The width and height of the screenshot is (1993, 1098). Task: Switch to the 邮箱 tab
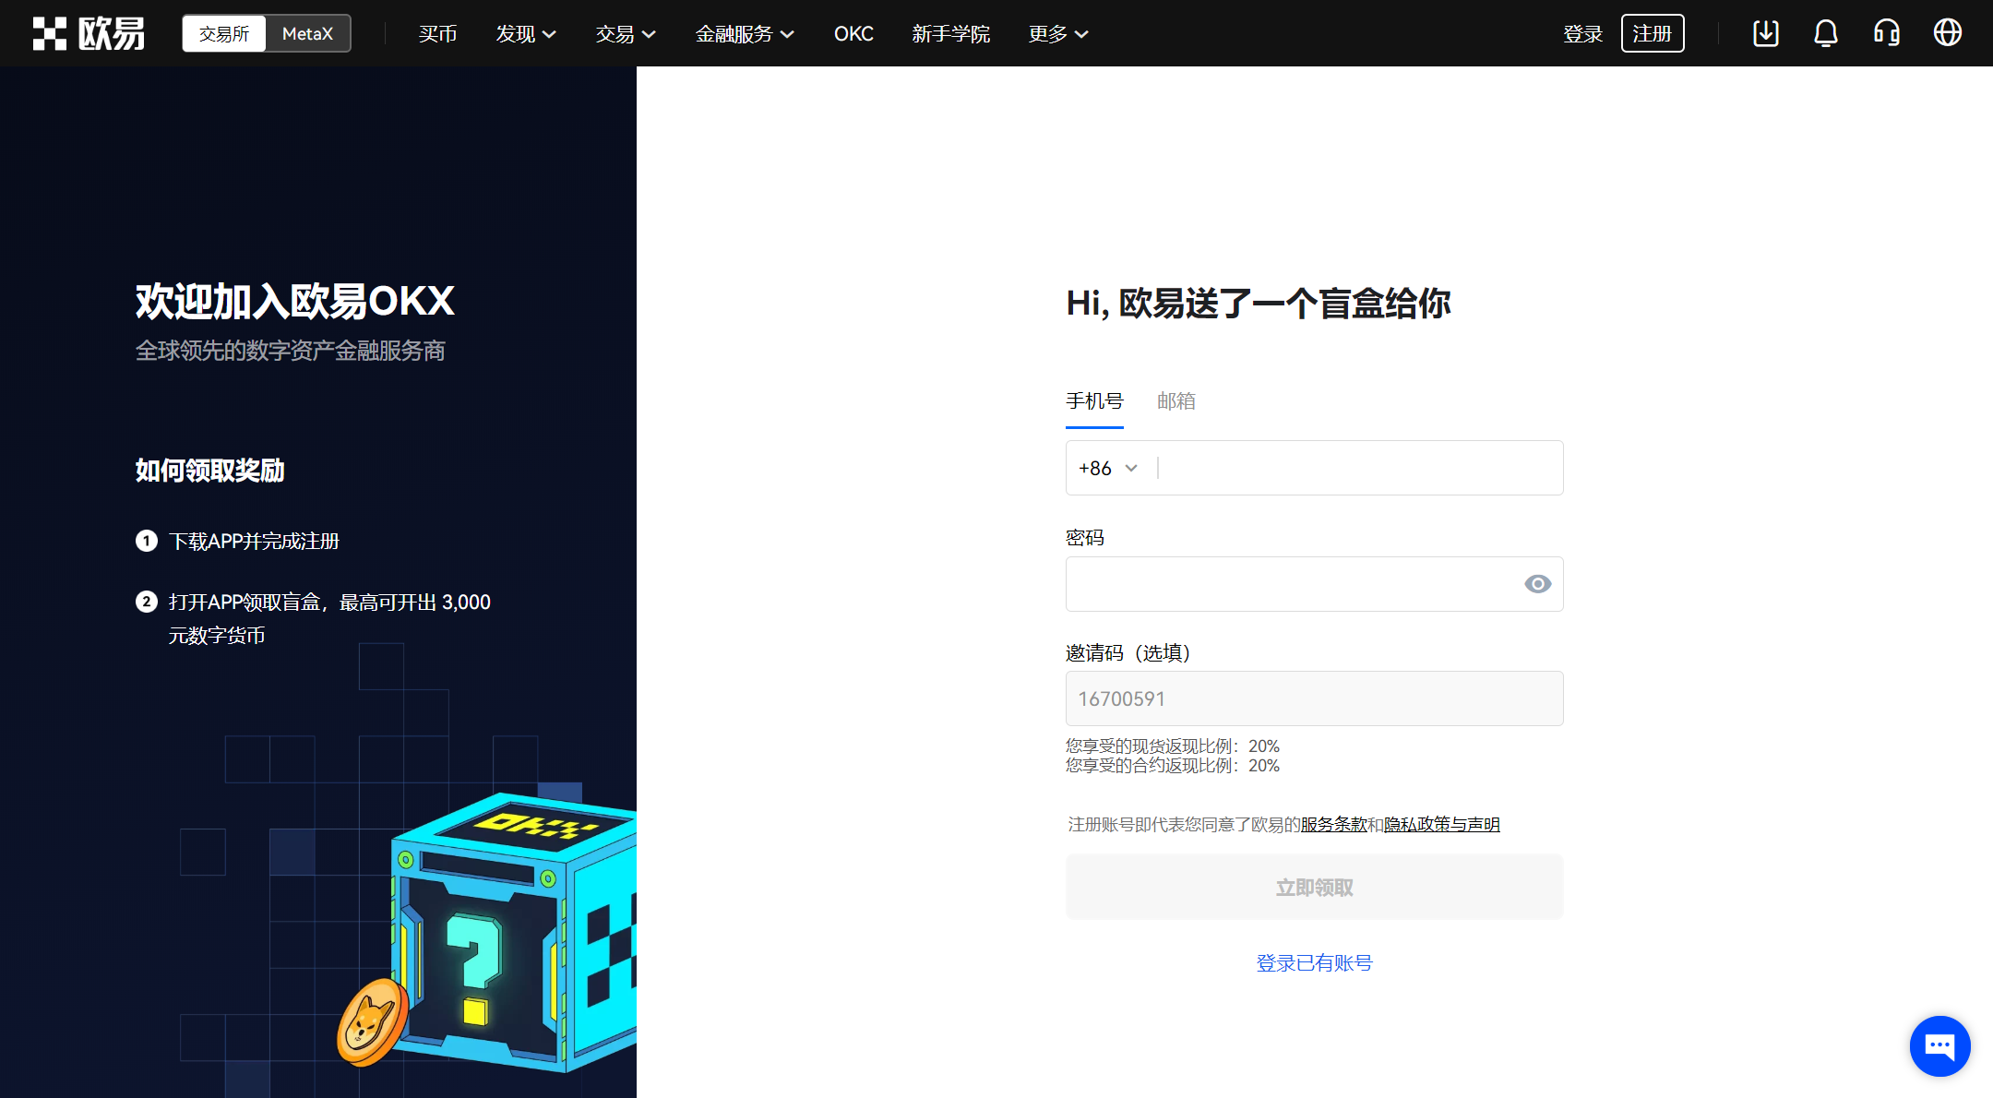(1176, 401)
